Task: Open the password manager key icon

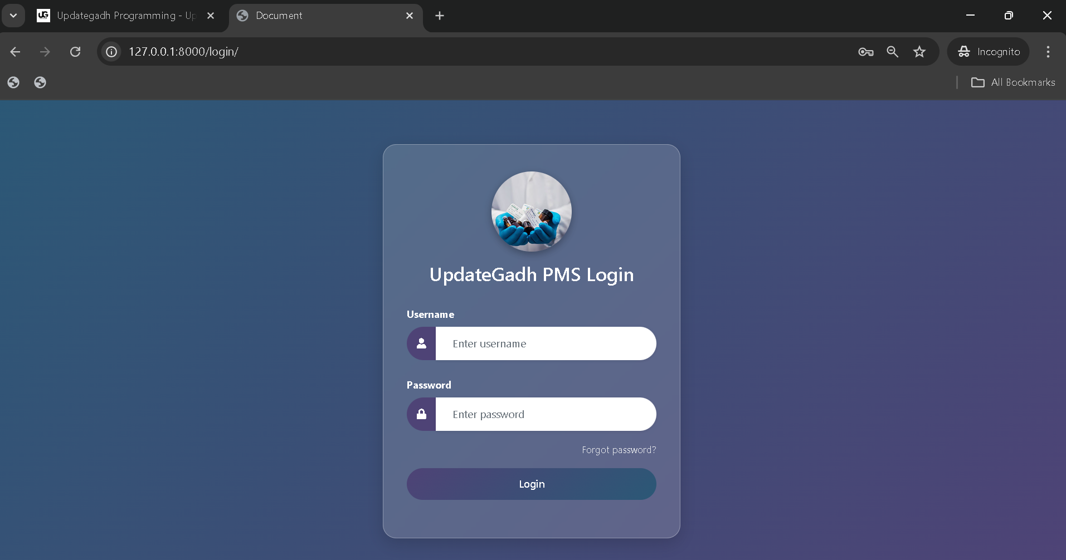Action: [865, 52]
